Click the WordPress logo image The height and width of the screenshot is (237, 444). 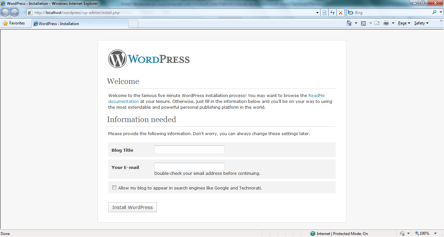(x=149, y=59)
